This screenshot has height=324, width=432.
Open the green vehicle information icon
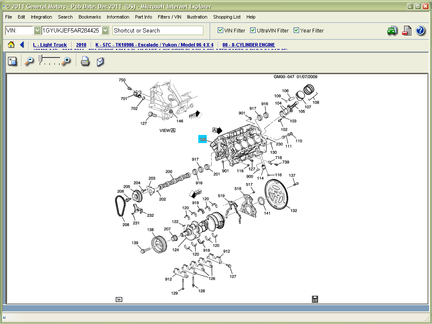[x=392, y=30]
